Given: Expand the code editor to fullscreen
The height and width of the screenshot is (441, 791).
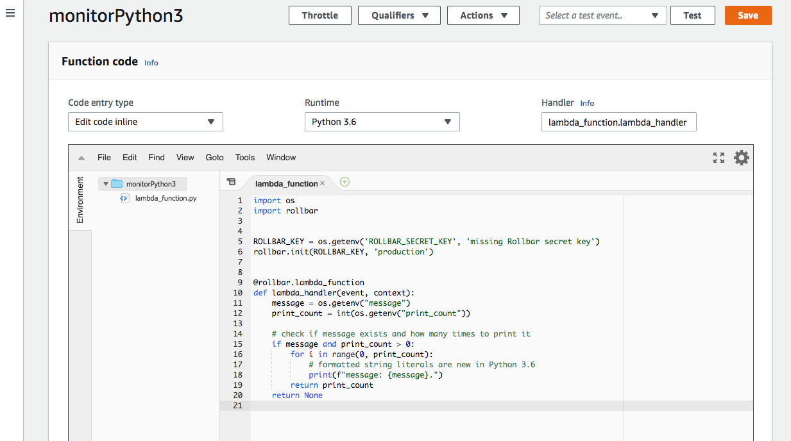Looking at the screenshot, I should click(x=719, y=157).
